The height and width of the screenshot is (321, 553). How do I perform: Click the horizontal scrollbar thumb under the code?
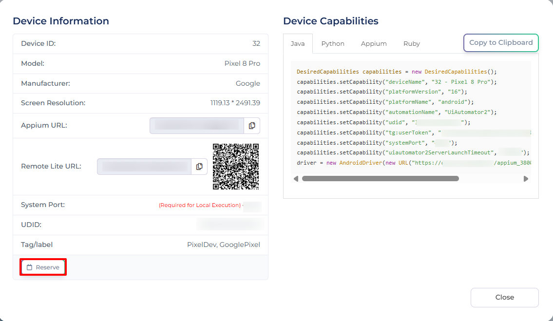coord(380,179)
